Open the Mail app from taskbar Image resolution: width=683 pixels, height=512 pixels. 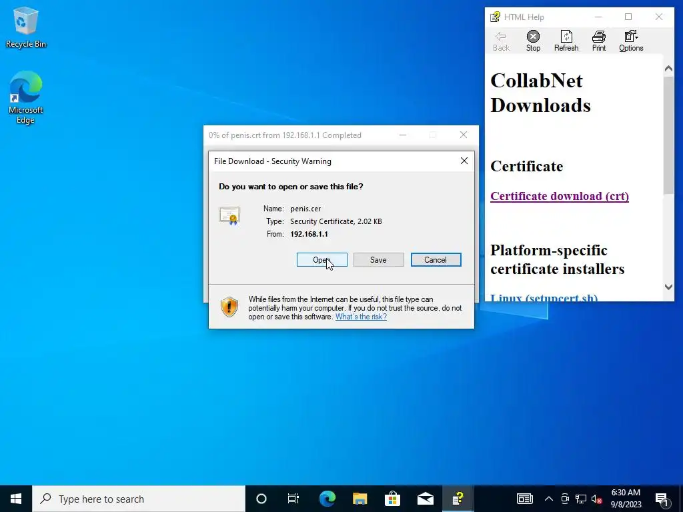[x=425, y=499]
